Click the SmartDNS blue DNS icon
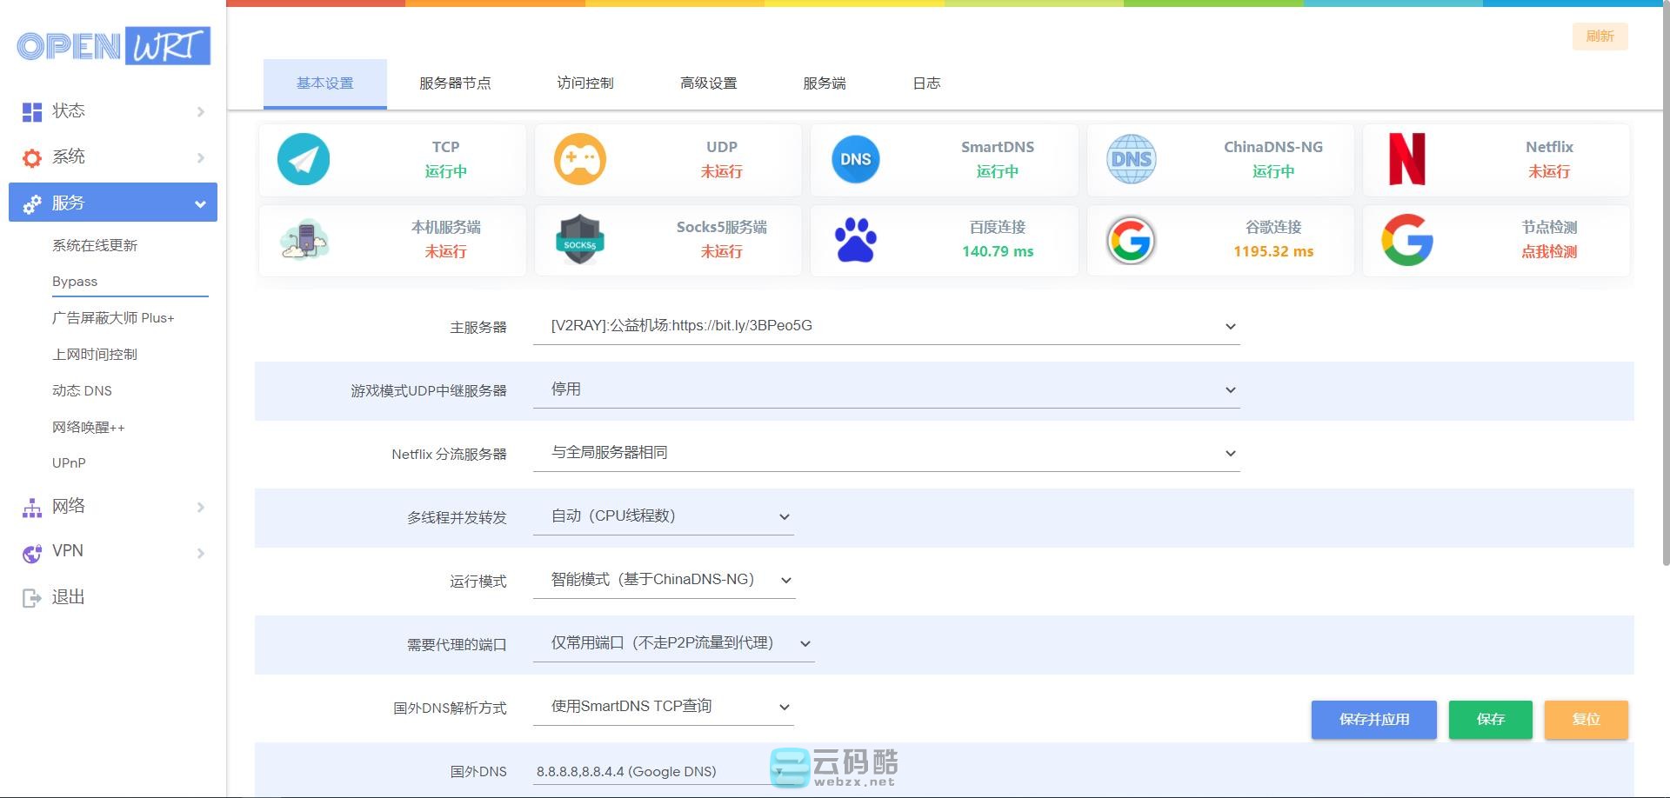This screenshot has height=798, width=1670. (x=855, y=159)
